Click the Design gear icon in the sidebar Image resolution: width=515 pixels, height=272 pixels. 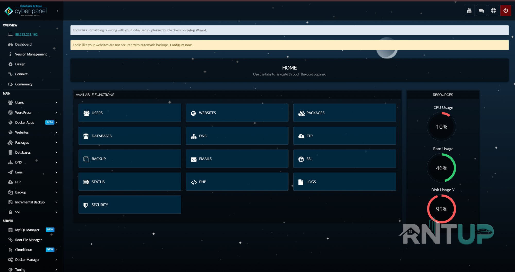tap(10, 64)
